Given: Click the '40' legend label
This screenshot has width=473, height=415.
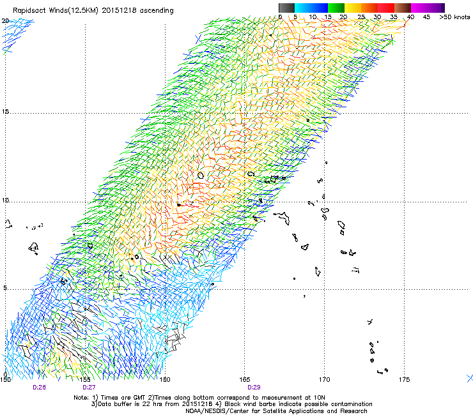Looking at the screenshot, I should point(410,17).
